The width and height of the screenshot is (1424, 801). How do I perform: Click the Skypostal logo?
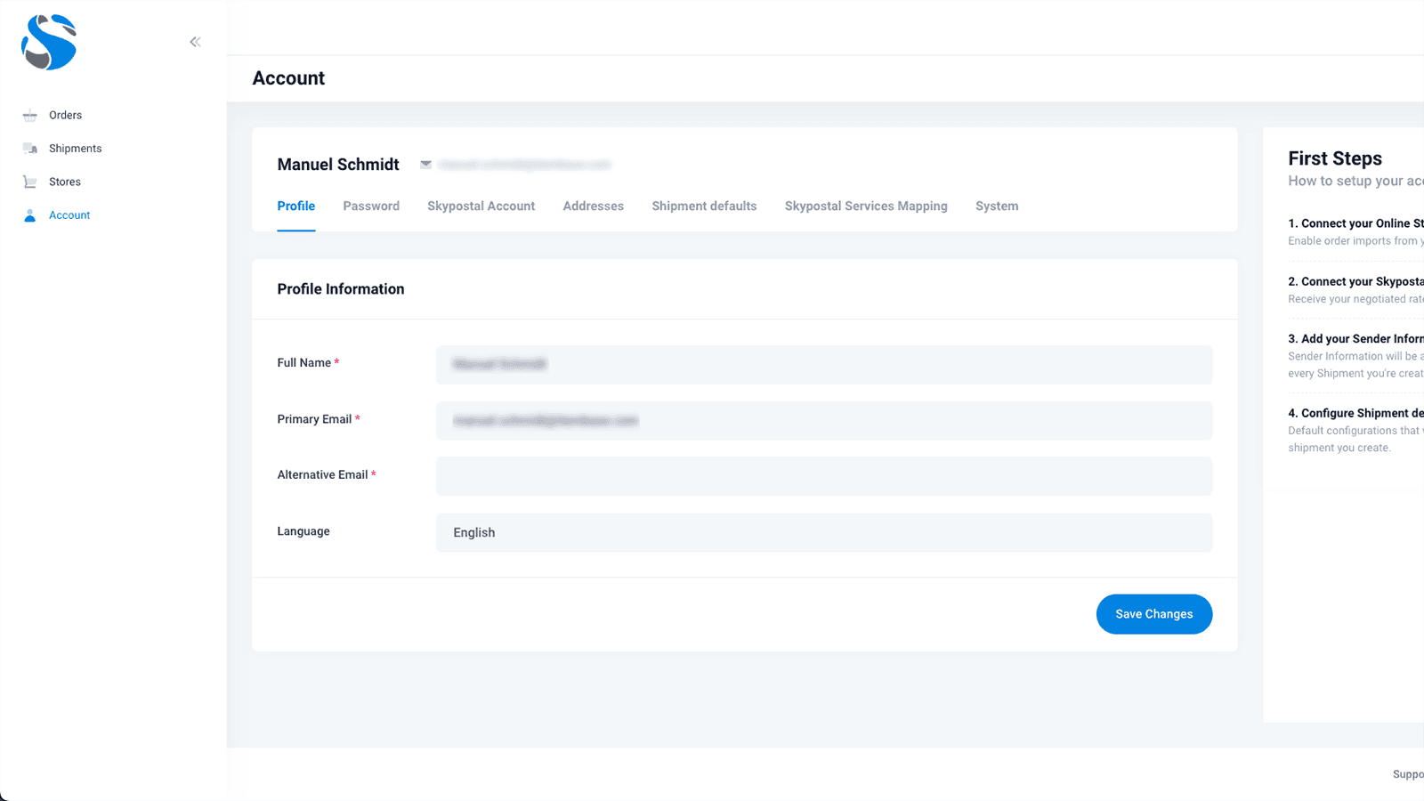pos(49,43)
